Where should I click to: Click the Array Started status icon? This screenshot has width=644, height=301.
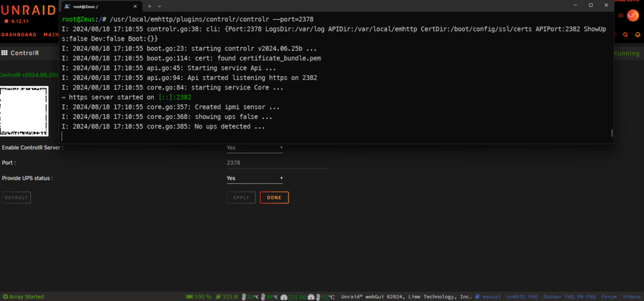[5, 296]
